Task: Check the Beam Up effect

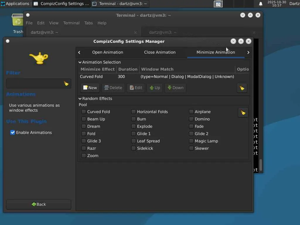Action: point(83,119)
